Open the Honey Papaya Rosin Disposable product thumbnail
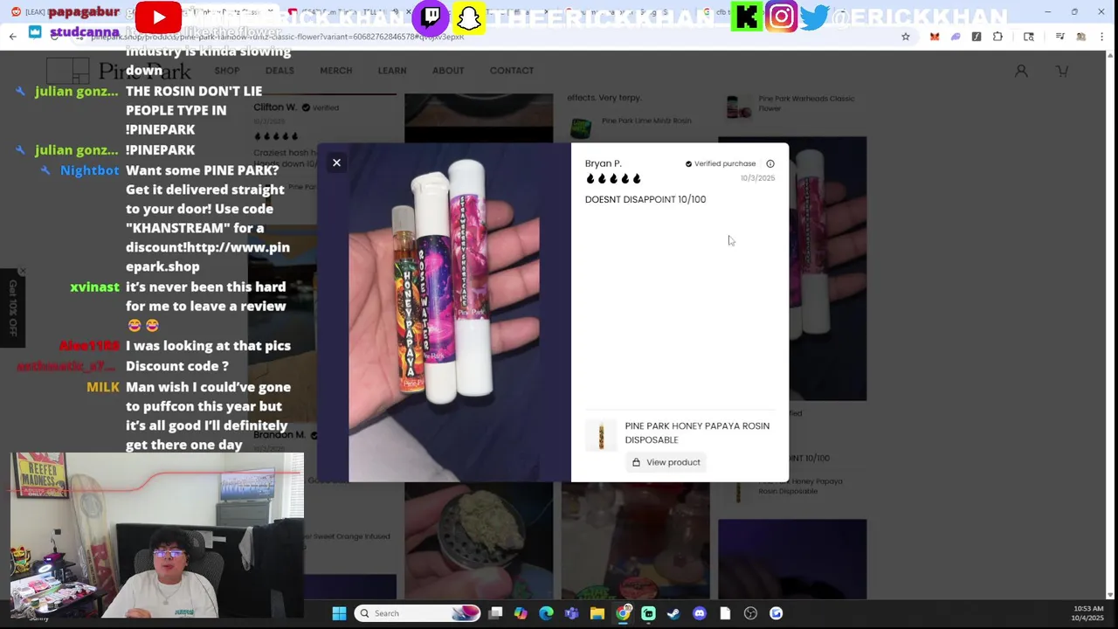Image resolution: width=1118 pixels, height=629 pixels. pyautogui.click(x=601, y=434)
